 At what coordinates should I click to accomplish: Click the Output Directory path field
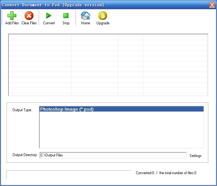(x=113, y=155)
